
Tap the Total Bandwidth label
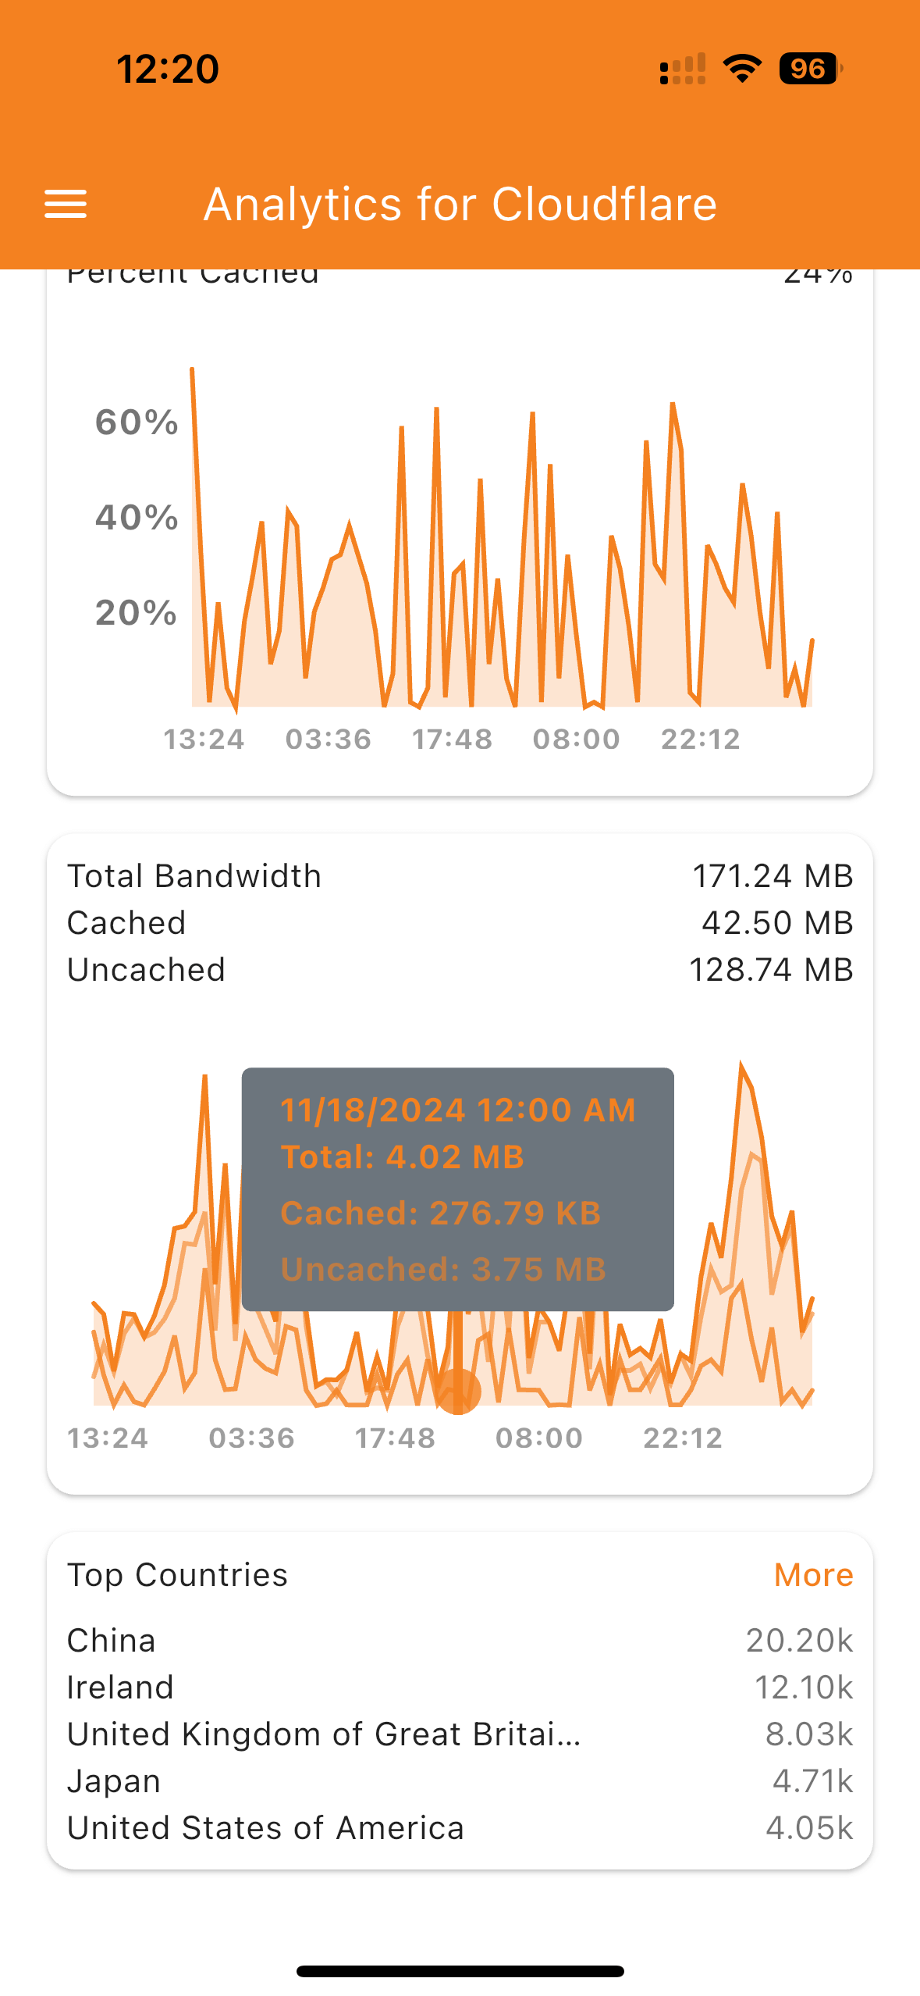pyautogui.click(x=194, y=876)
